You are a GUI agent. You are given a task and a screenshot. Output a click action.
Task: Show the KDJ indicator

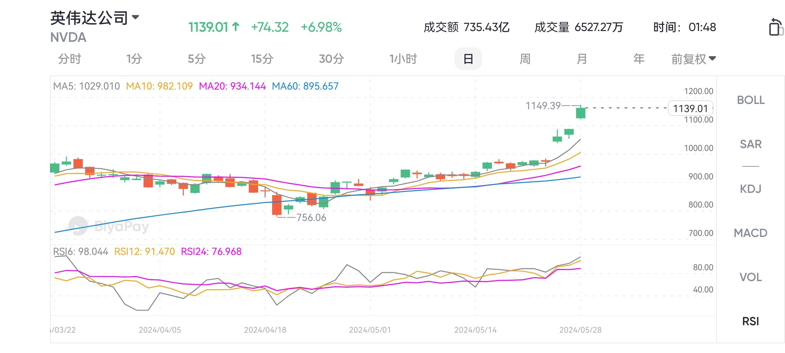coord(751,189)
